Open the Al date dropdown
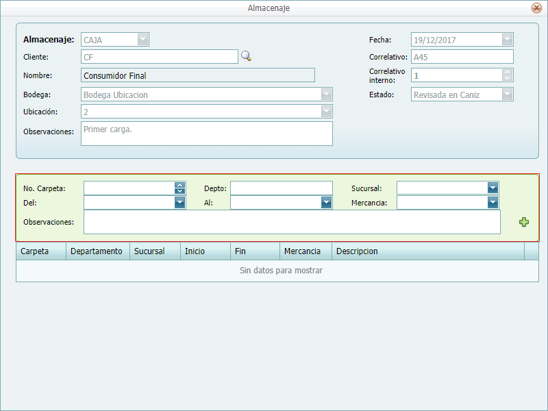 pyautogui.click(x=326, y=202)
